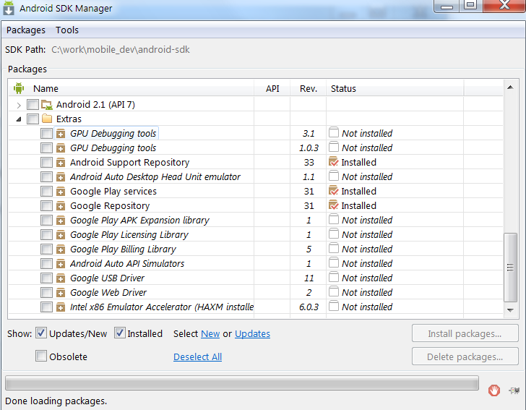Screen dimensions: 526x410
Task: Click the vertical scrollbar thumb
Action: click(x=510, y=268)
